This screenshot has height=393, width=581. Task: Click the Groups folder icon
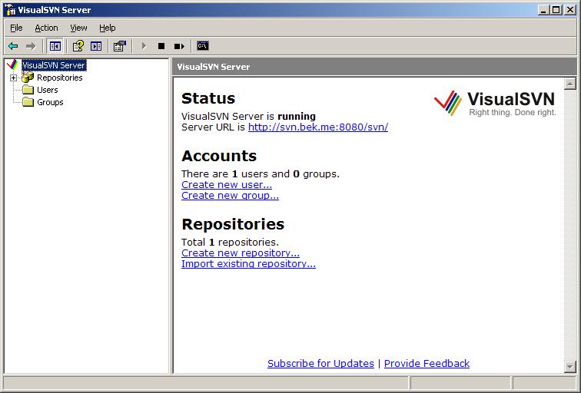(x=28, y=102)
